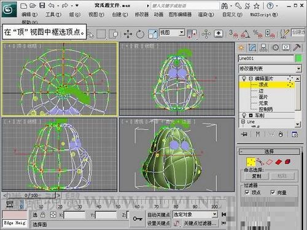Open the Utilities hammer tab
Image resolution: width=307 pixels, height=230 pixels.
point(297,48)
